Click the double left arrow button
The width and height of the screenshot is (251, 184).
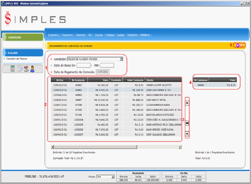(187, 123)
